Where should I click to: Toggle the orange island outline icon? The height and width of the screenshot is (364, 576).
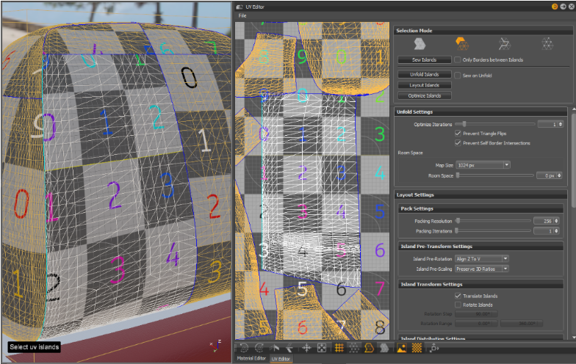point(369,348)
